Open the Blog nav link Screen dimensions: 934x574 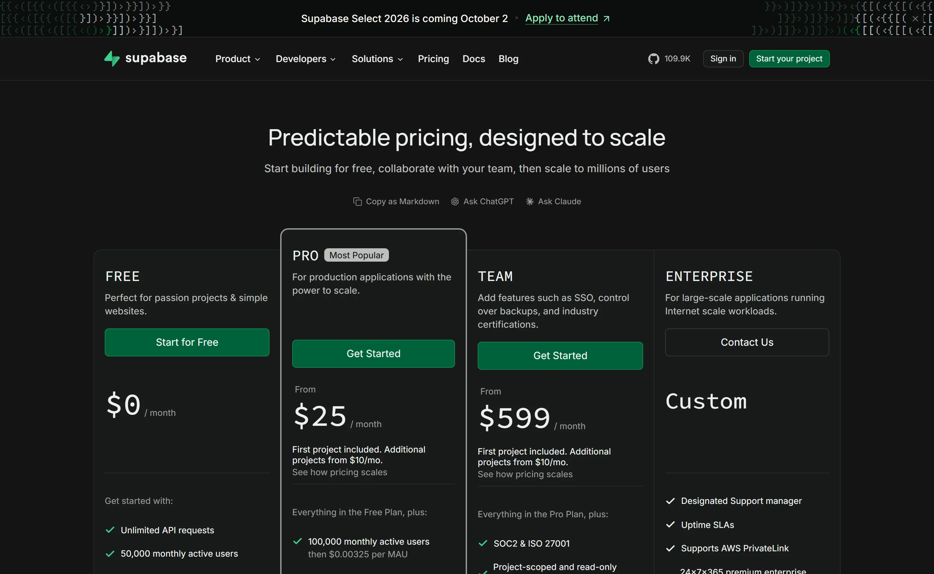click(508, 59)
